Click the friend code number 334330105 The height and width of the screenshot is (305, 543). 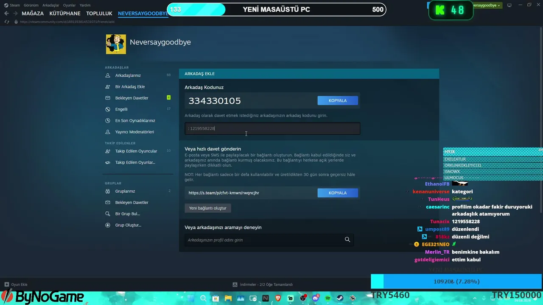pos(215,101)
